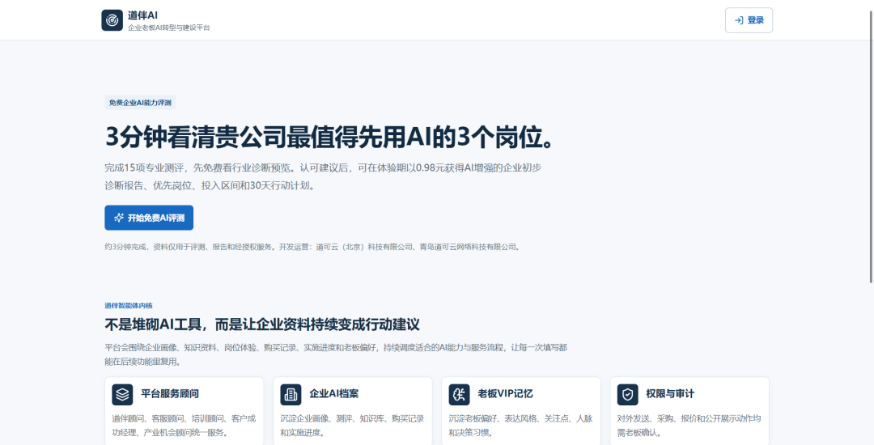
Task: Open the 企业AI档案 card title
Action: tap(334, 394)
